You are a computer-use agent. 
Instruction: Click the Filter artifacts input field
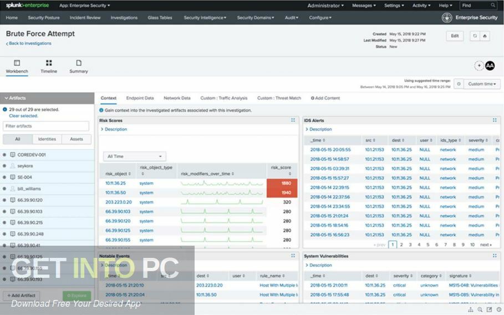(x=46, y=126)
